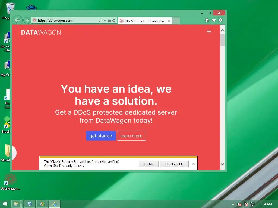Select the MaxAl folder desktop icon
This screenshot has height=208, width=278.
[6, 153]
